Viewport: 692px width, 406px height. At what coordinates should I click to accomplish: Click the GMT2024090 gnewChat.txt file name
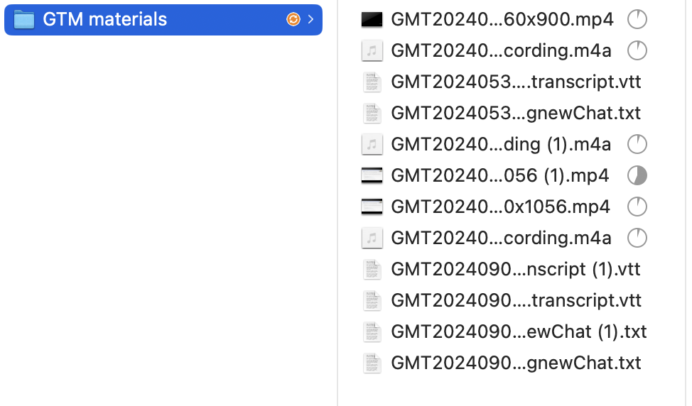(516, 363)
